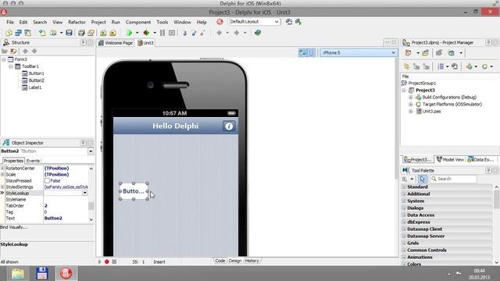Collapse the Form3 tree node
This screenshot has height=281, width=500.
[4, 59]
